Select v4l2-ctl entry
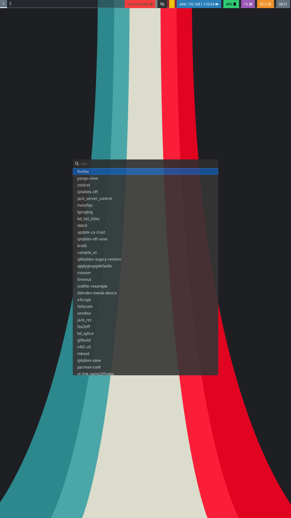Screen dimensions: 291x518 pos(145,347)
